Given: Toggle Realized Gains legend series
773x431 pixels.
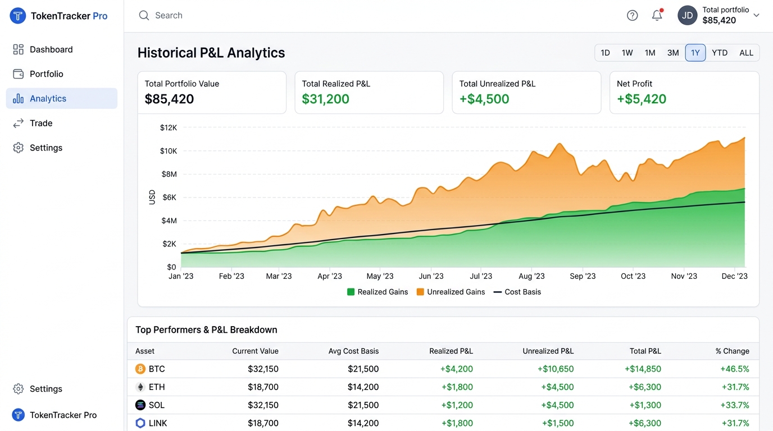Looking at the screenshot, I should [x=378, y=292].
